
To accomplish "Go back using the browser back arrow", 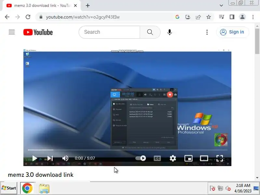I will 7,17.
